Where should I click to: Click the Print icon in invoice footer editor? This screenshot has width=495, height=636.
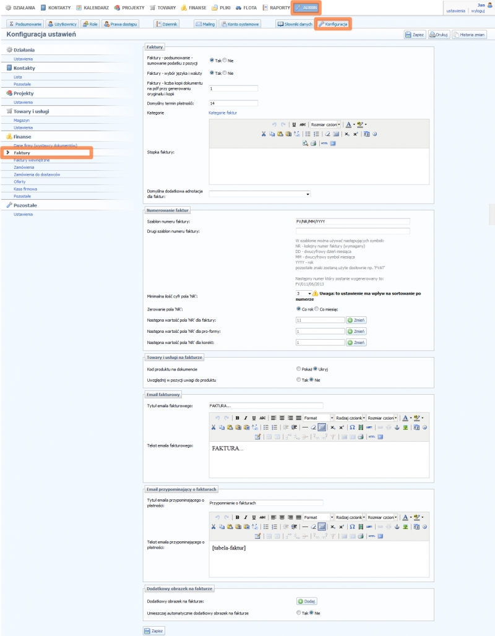tap(313, 143)
